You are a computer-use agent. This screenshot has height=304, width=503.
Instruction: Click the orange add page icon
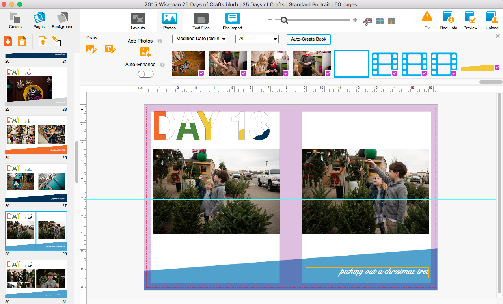point(8,41)
